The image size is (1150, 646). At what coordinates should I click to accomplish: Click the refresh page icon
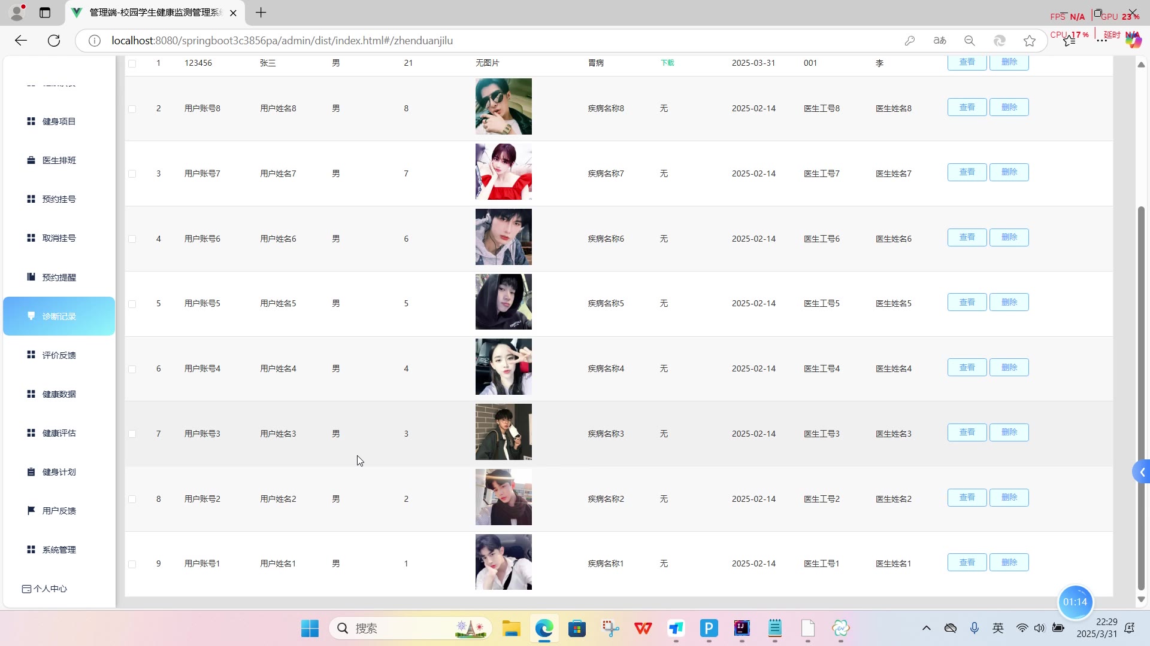click(x=54, y=41)
